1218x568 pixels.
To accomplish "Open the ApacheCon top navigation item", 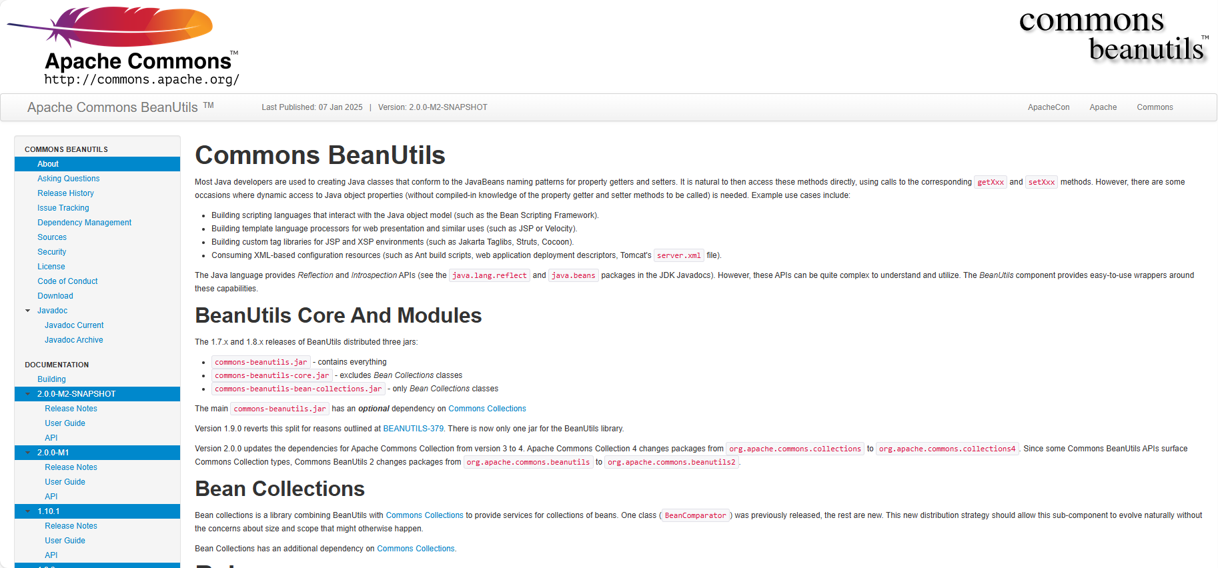I will [1048, 107].
